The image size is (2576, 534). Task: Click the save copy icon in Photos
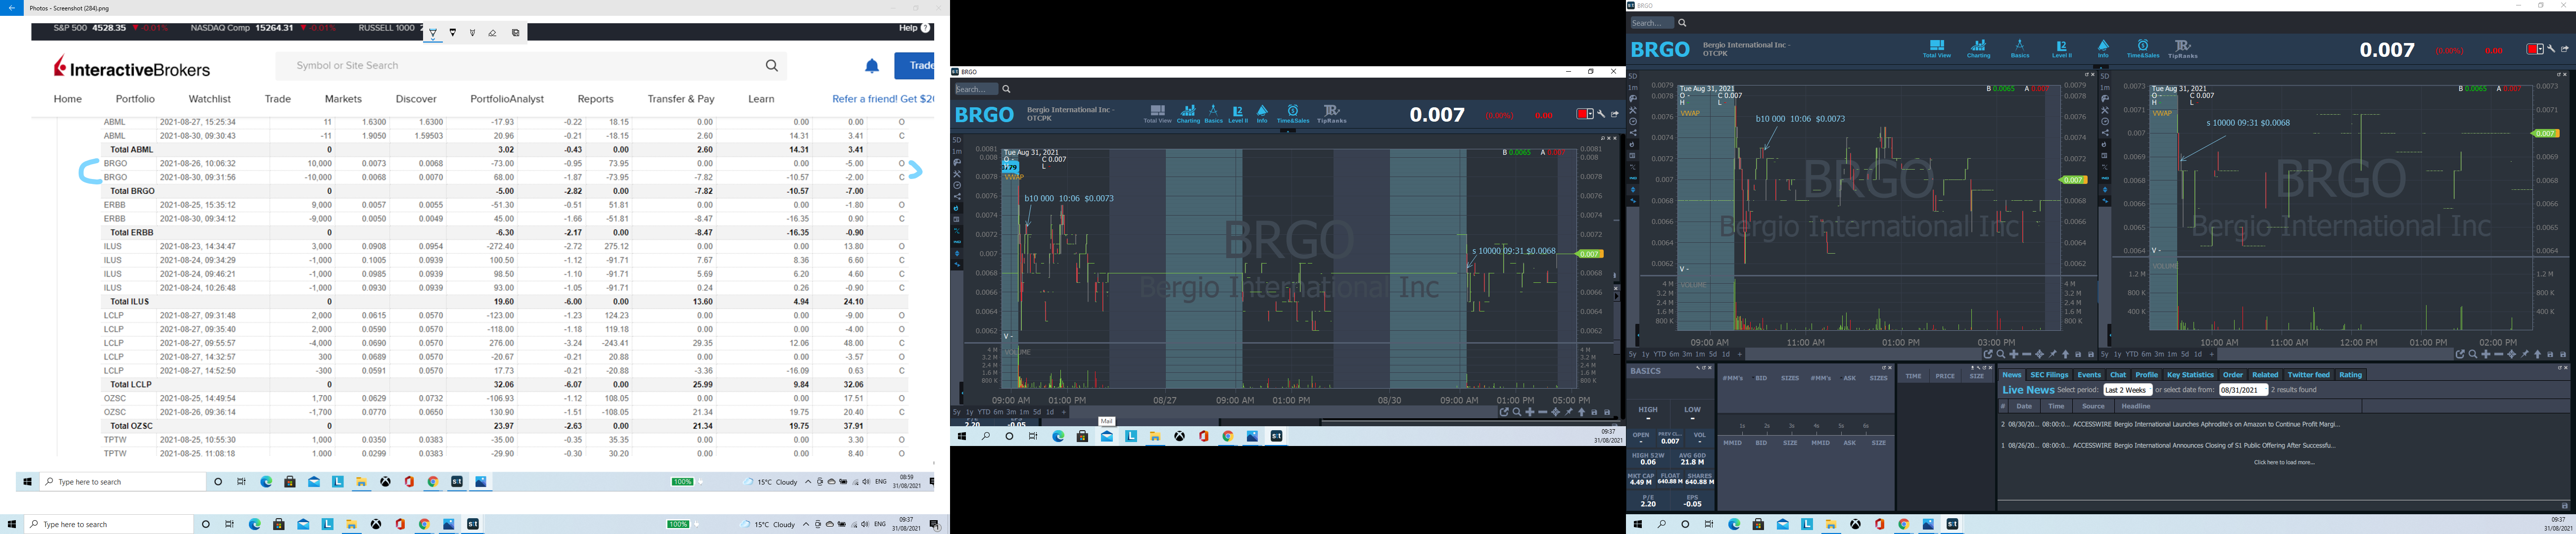[x=516, y=33]
